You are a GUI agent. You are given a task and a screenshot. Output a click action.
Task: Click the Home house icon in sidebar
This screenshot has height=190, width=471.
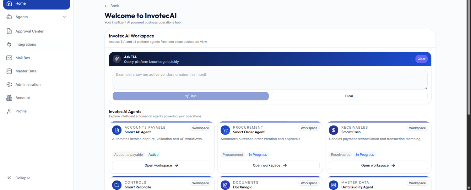coord(9,3)
